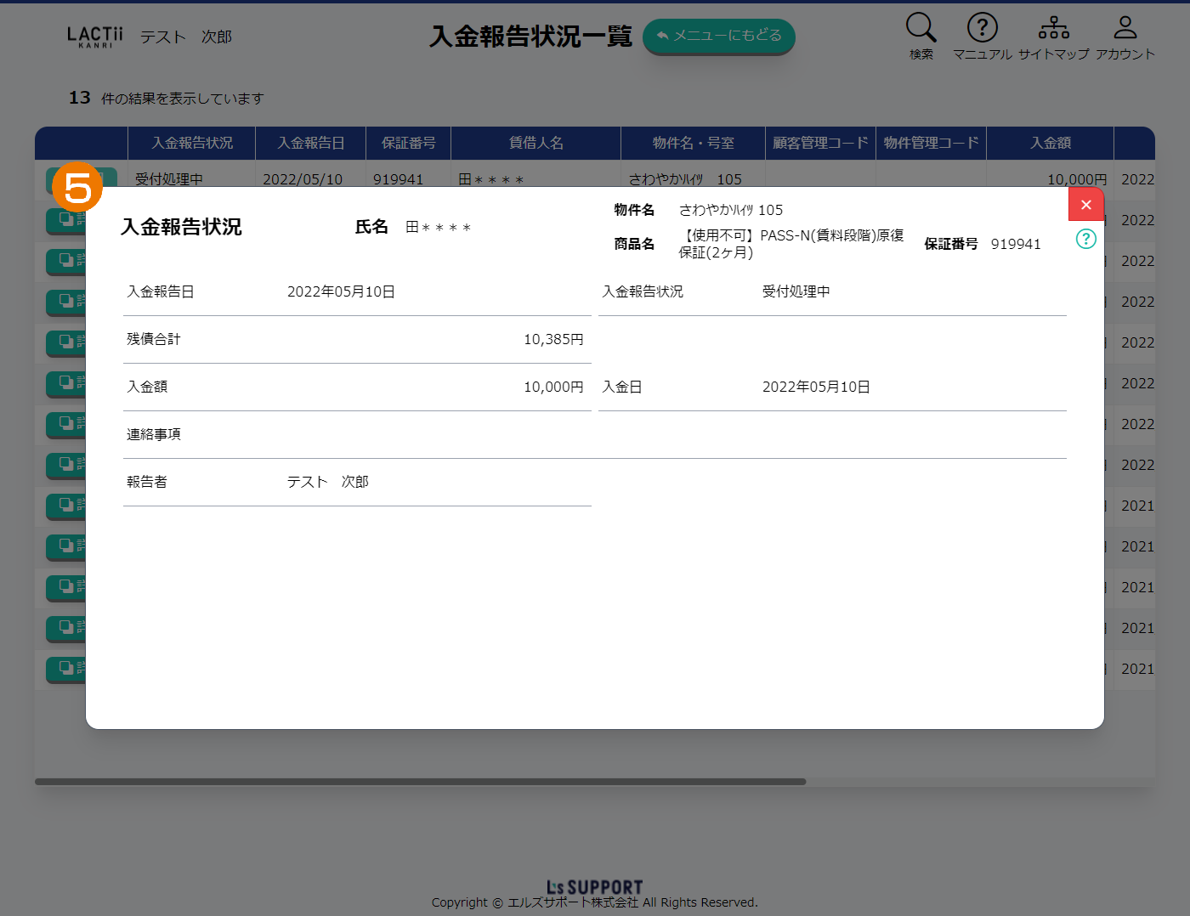1190x916 pixels.
Task: Sort by 入金報告日 column header
Action: click(x=310, y=143)
